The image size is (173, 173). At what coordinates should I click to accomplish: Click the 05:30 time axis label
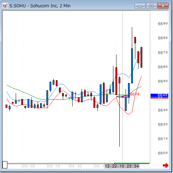pyautogui.click(x=76, y=166)
